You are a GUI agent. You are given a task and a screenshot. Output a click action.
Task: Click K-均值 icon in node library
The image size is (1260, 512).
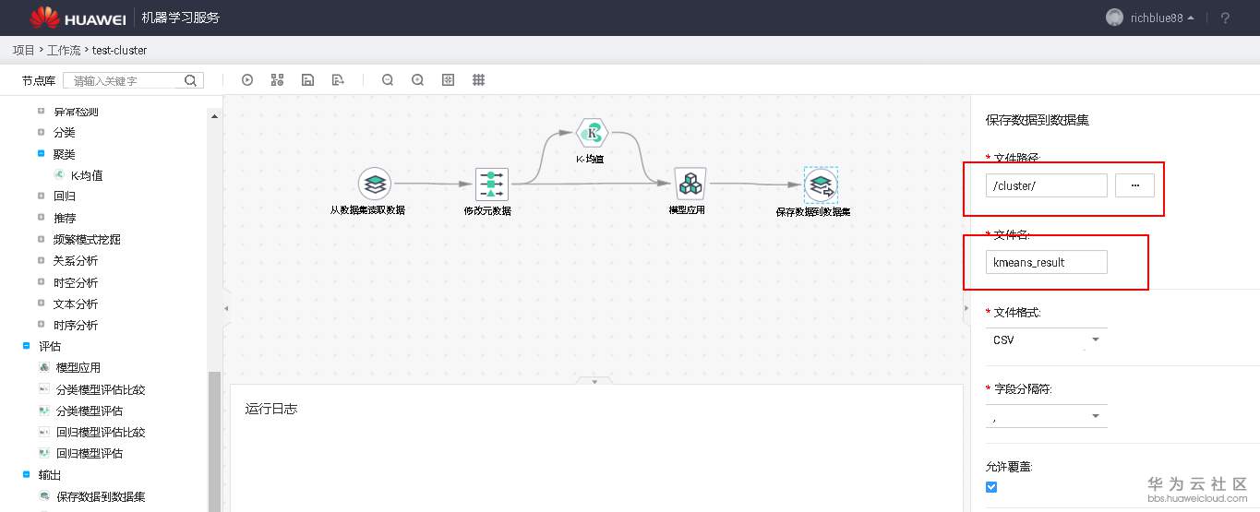(x=59, y=175)
